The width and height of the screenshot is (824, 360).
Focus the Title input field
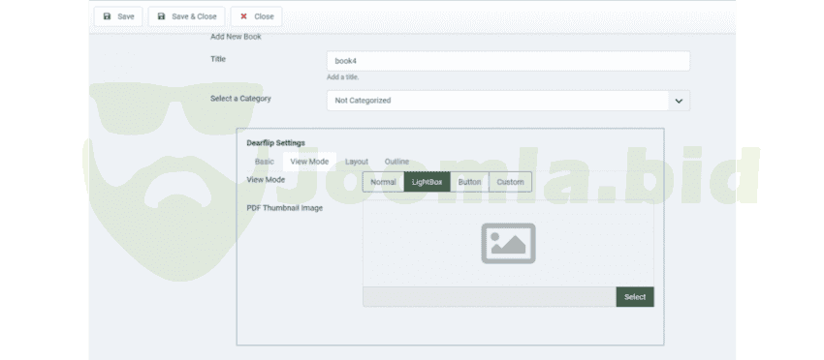508,61
